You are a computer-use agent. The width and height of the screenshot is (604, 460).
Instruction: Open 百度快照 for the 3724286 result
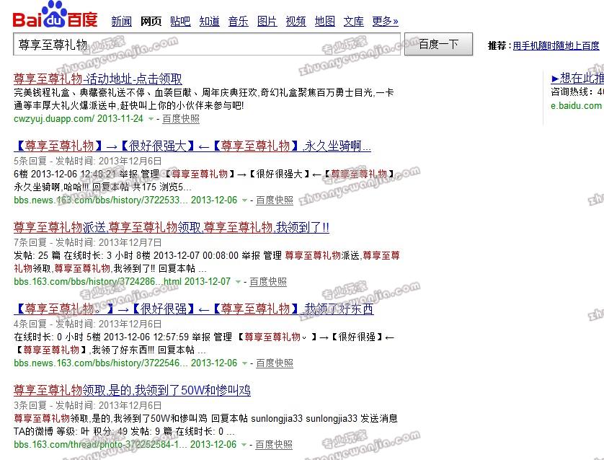point(268,282)
